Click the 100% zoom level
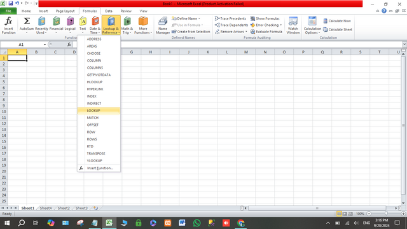Image resolution: width=407 pixels, height=229 pixels. click(360, 214)
